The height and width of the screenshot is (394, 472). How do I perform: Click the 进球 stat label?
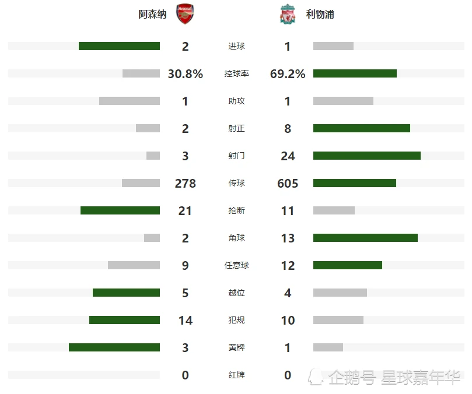236,46
